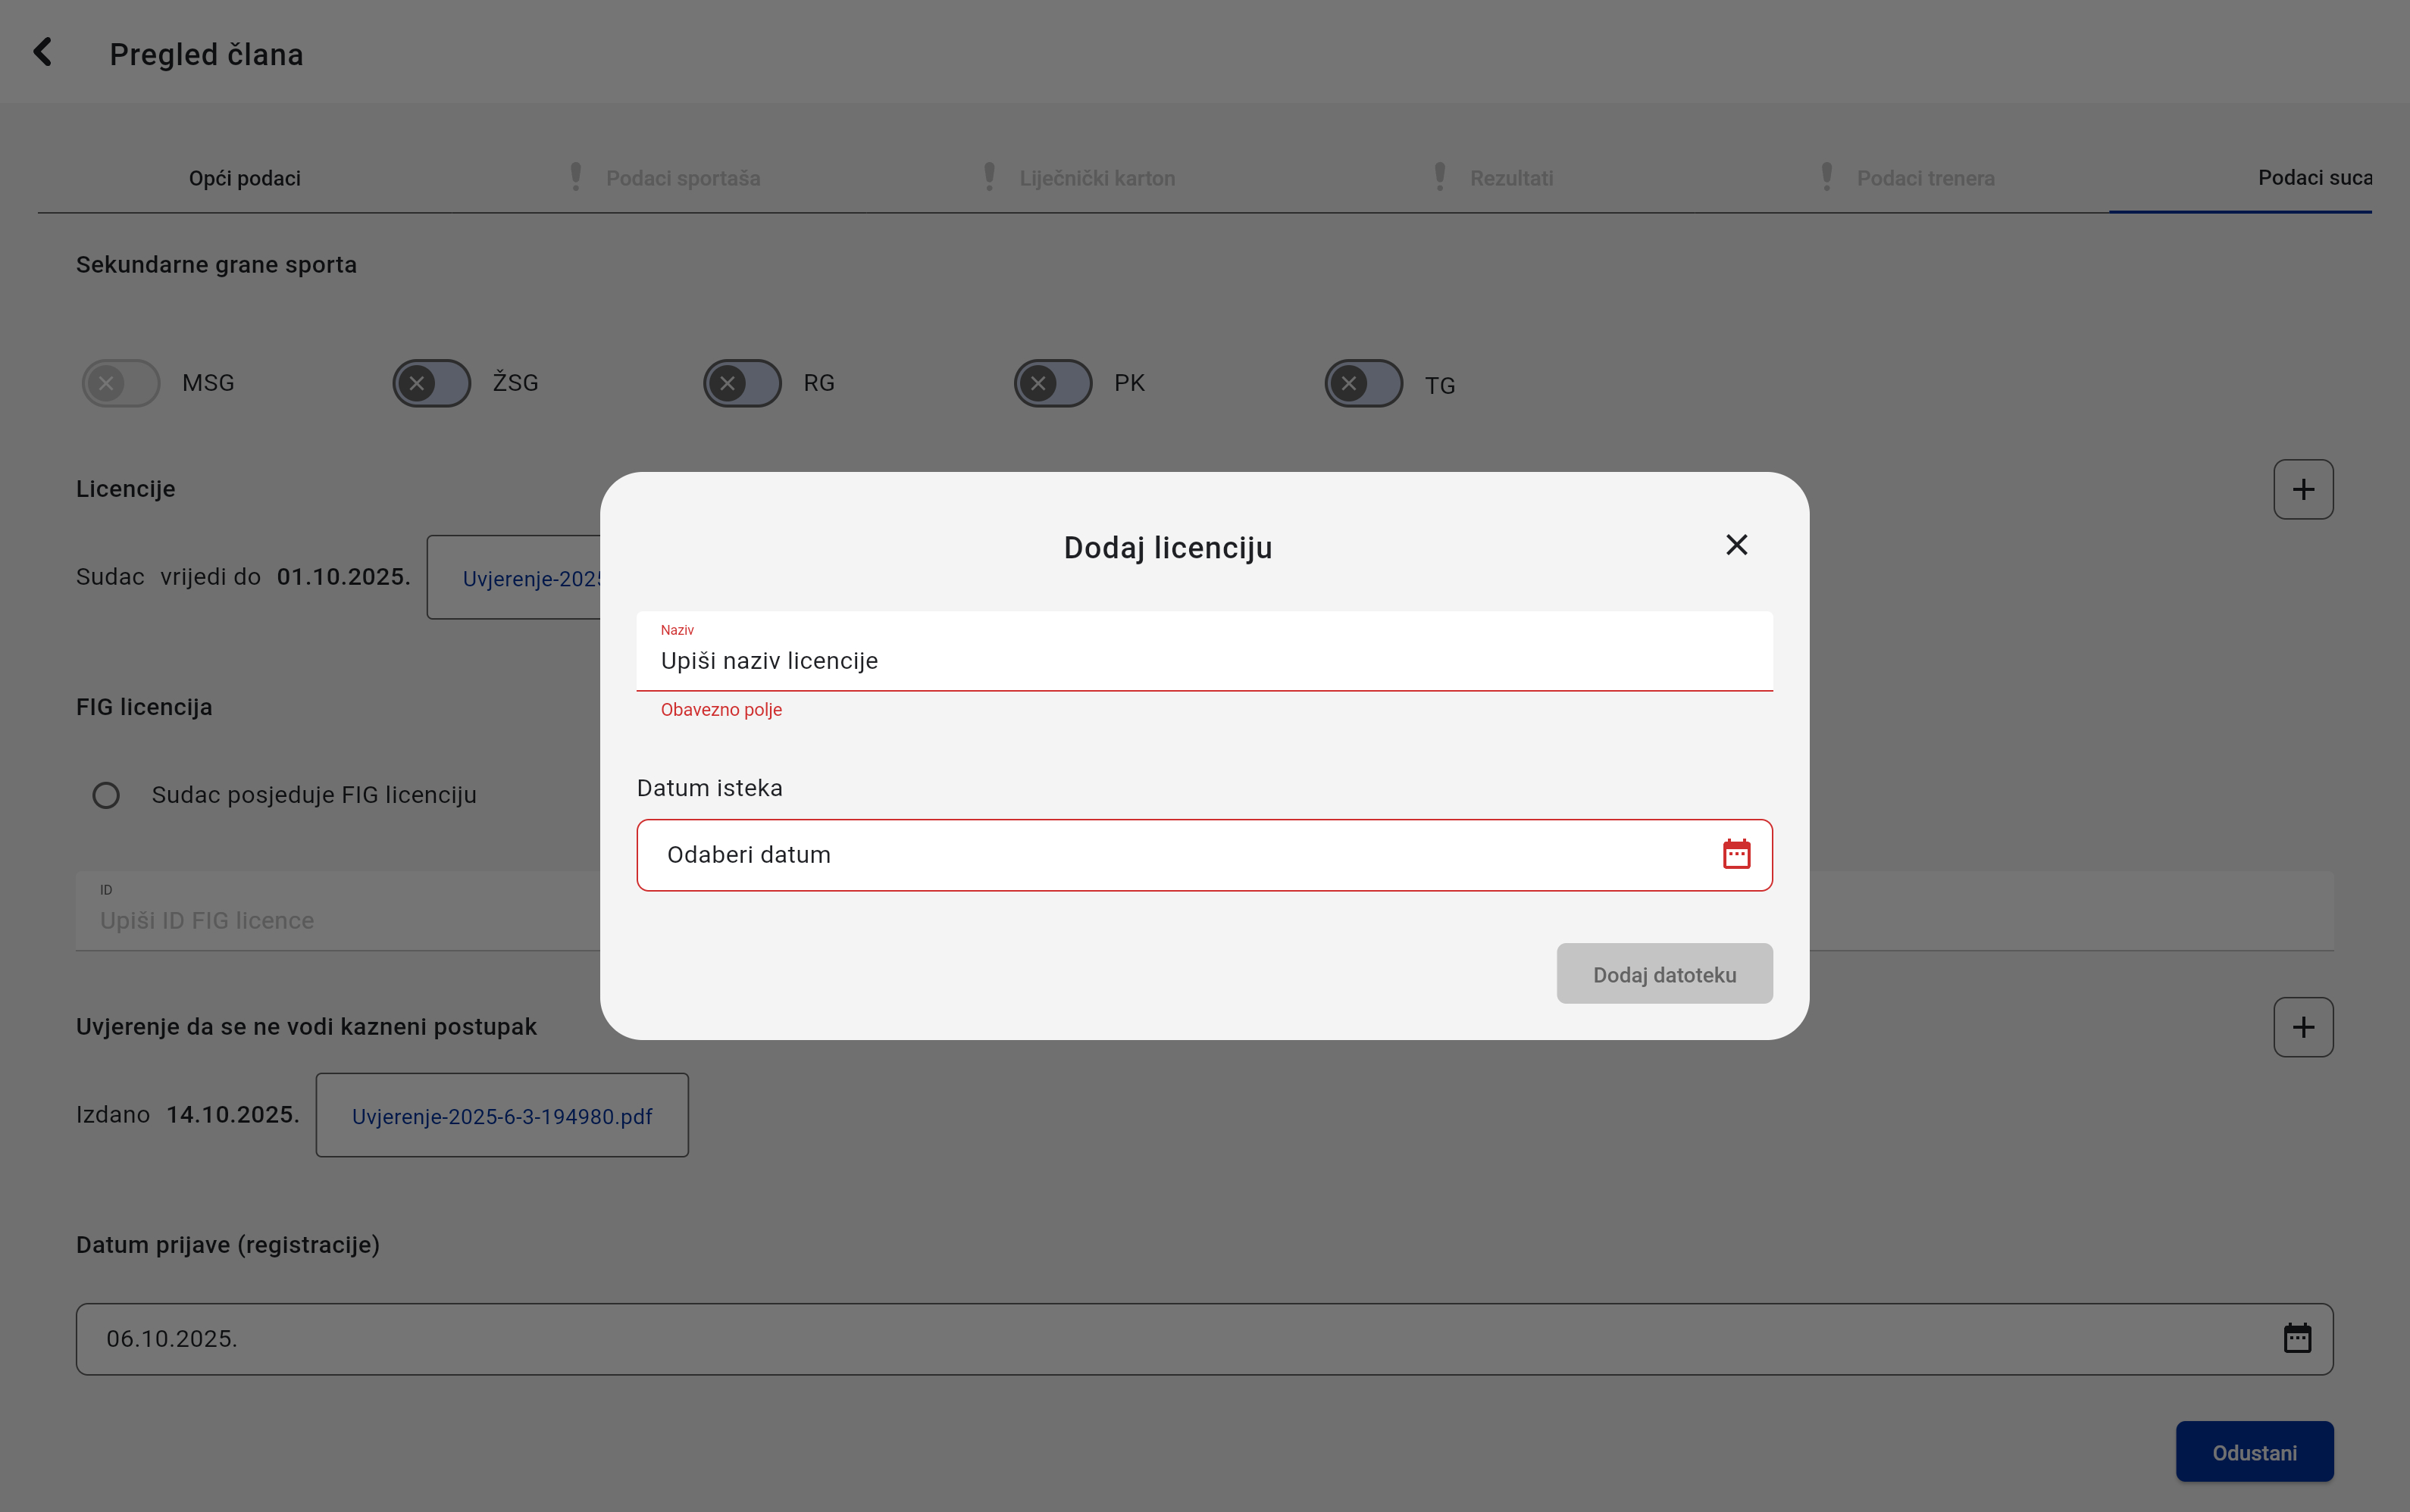
Task: Open calendar icon in Datum isteka field
Action: [1736, 854]
